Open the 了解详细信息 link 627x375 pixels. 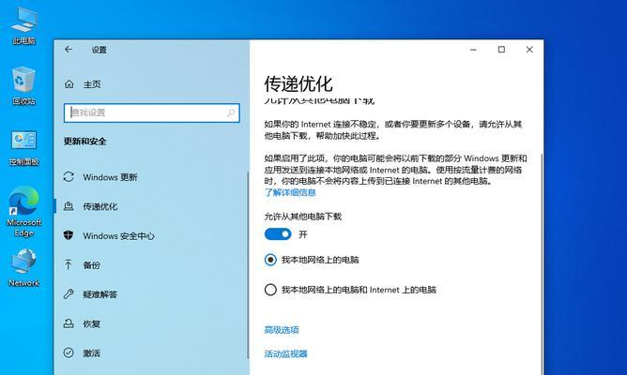coord(290,192)
